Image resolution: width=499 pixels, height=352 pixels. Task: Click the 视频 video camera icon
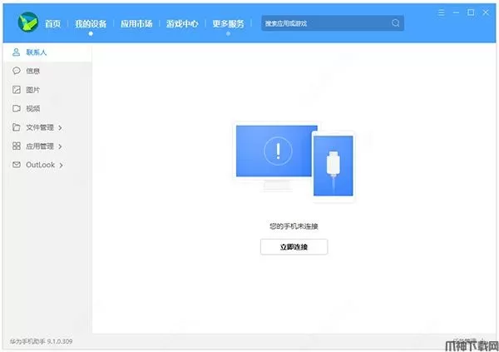17,108
